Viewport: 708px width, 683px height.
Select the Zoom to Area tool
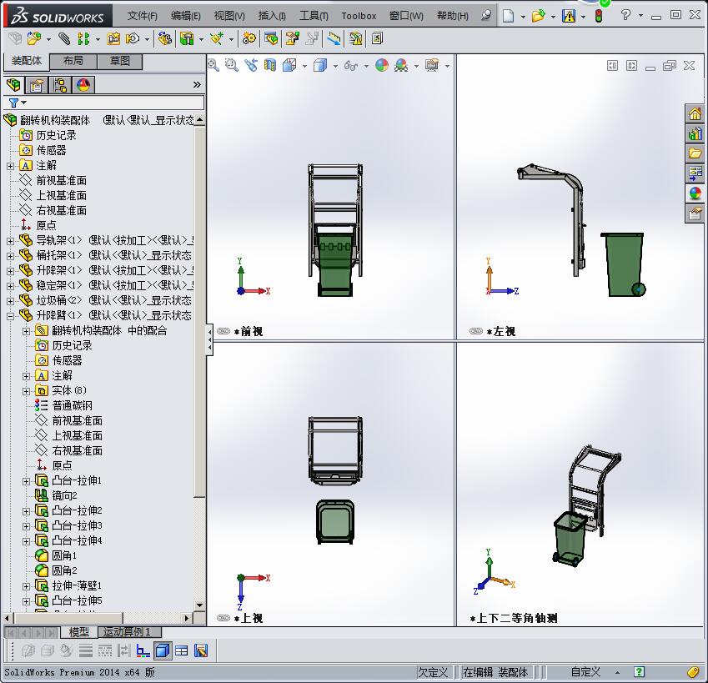(232, 65)
